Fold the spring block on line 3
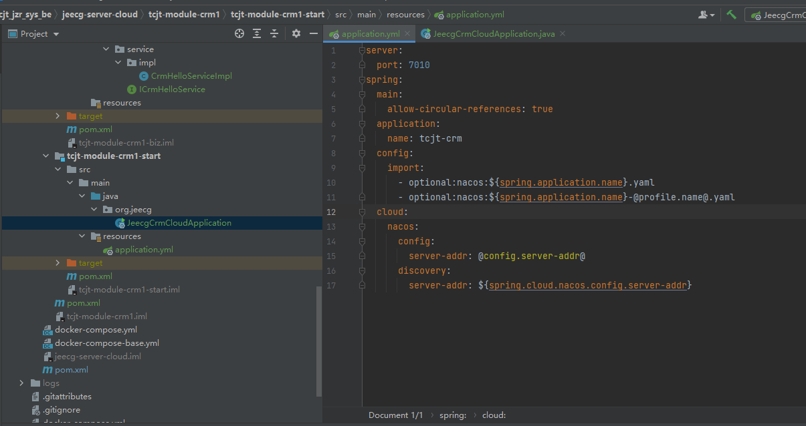The image size is (806, 426). pyautogui.click(x=361, y=79)
